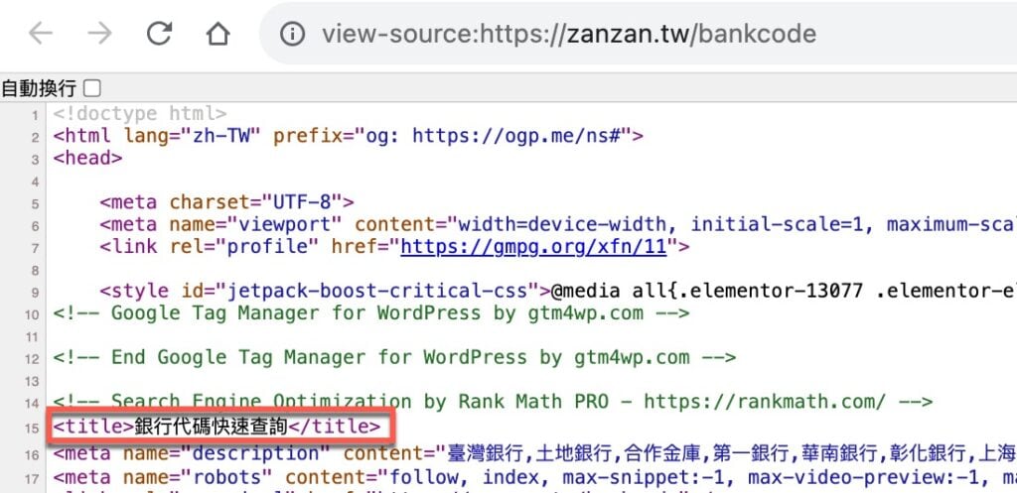View site information icon in address bar

click(293, 33)
